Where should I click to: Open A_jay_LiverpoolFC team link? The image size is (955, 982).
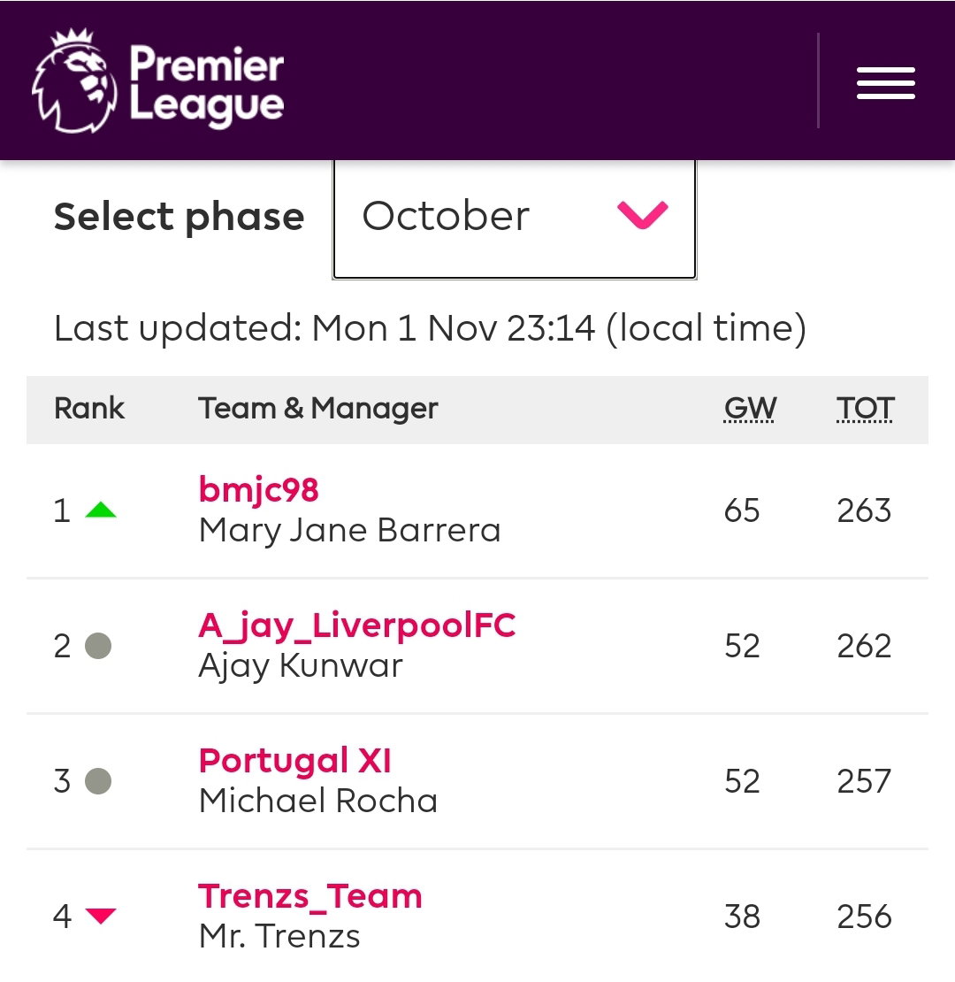click(x=357, y=625)
